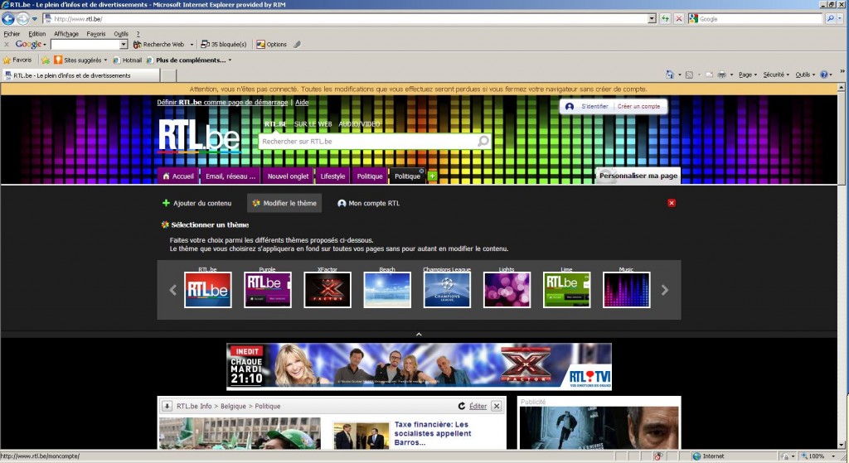Expand the Page menu dropdown
This screenshot has height=463, width=849.
[748, 75]
